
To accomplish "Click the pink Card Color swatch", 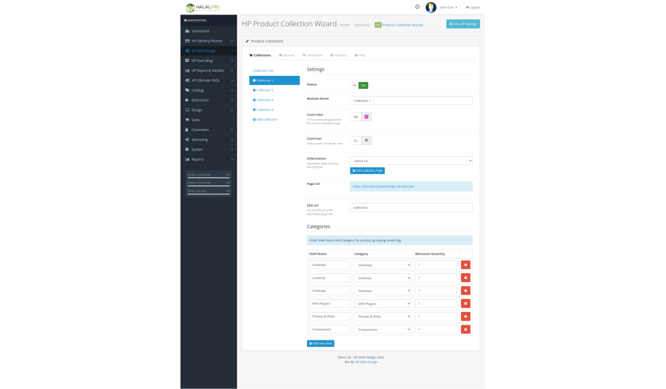I will point(367,117).
